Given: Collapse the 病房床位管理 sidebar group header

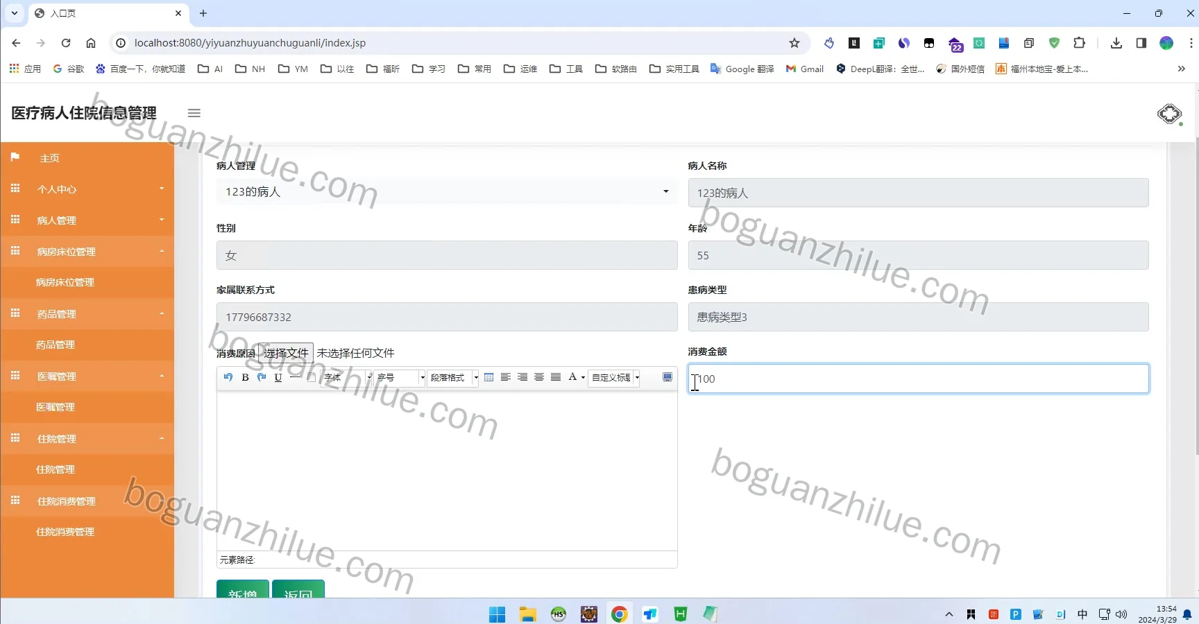Looking at the screenshot, I should click(x=87, y=252).
